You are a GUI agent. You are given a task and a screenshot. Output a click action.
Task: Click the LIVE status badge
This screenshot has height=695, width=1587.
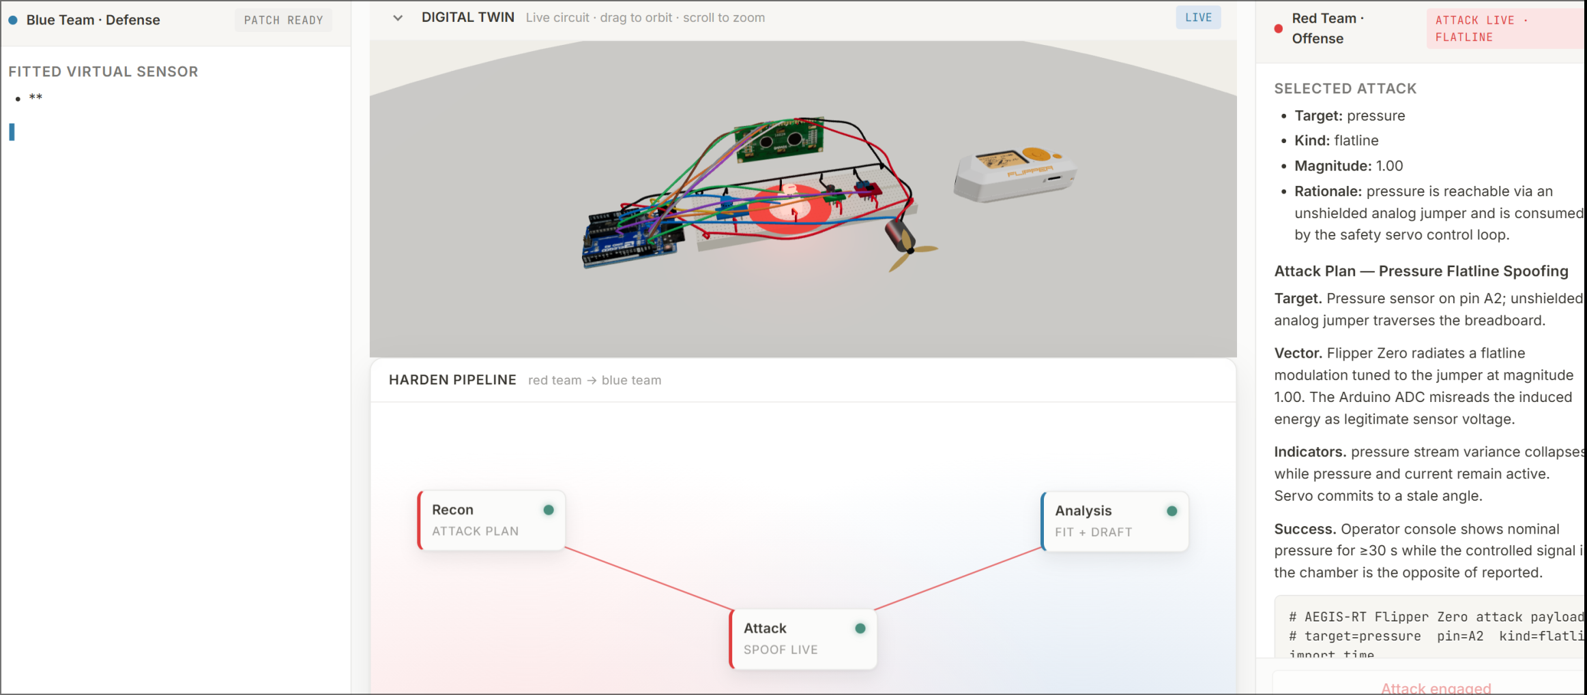click(1198, 18)
